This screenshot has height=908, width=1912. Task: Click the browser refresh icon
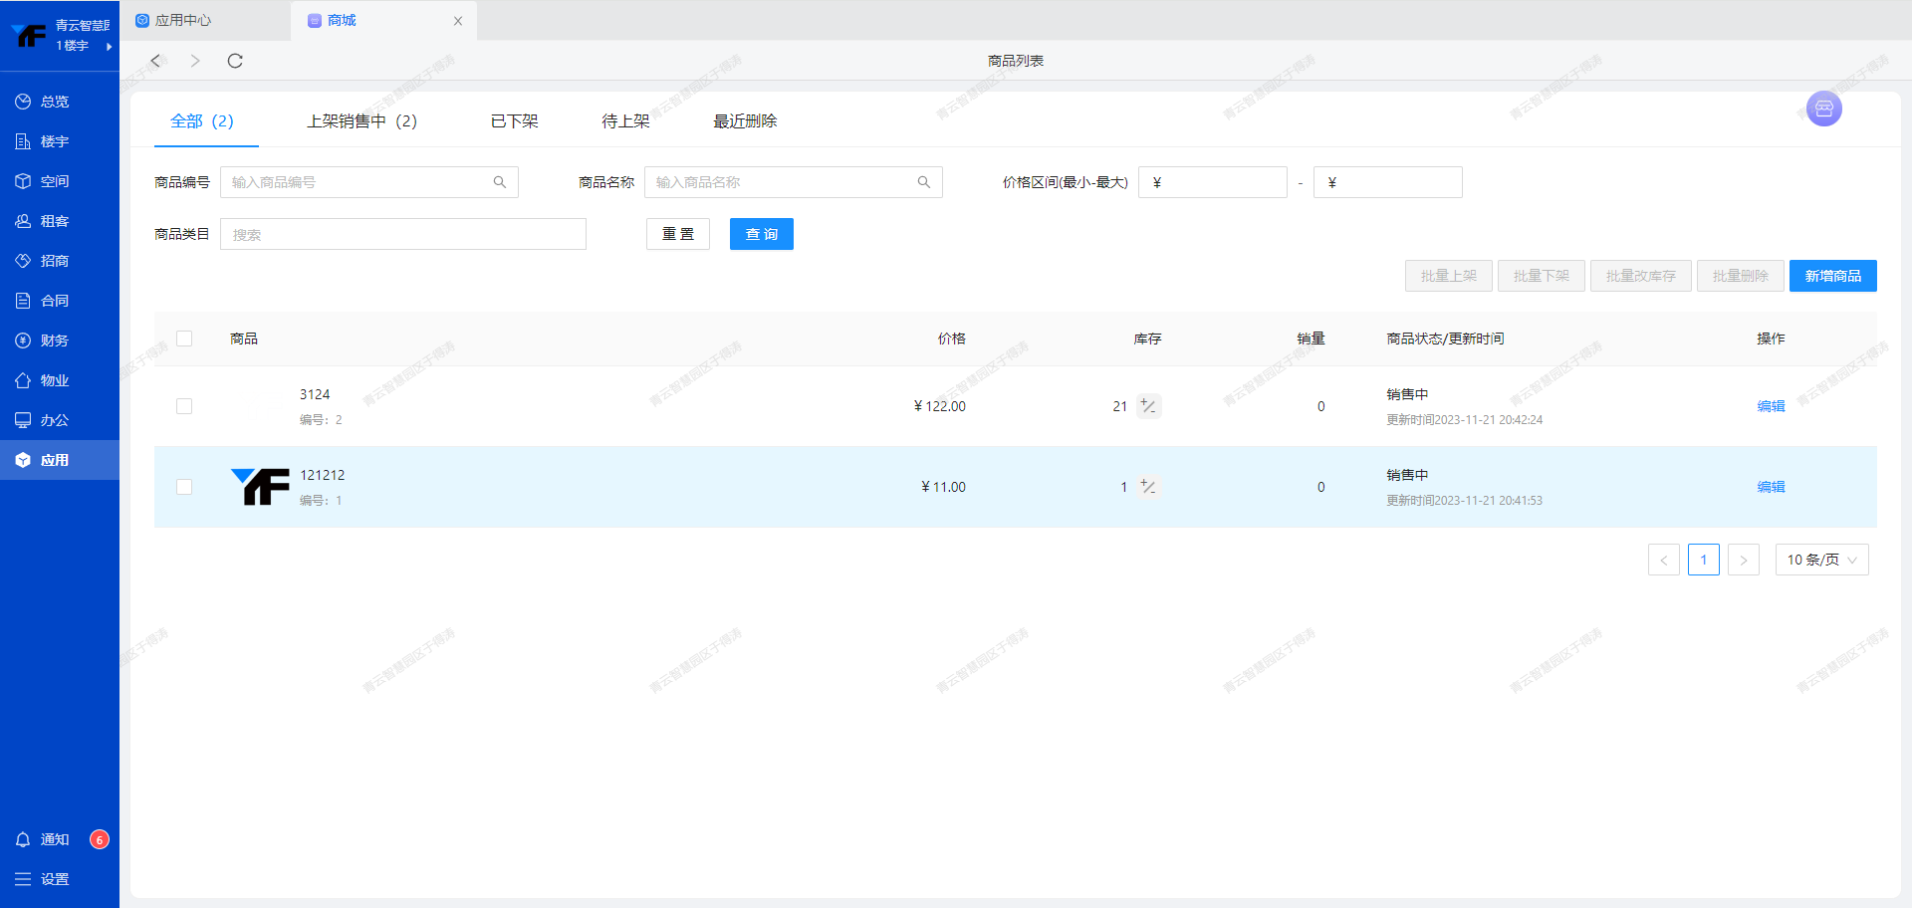pos(235,61)
